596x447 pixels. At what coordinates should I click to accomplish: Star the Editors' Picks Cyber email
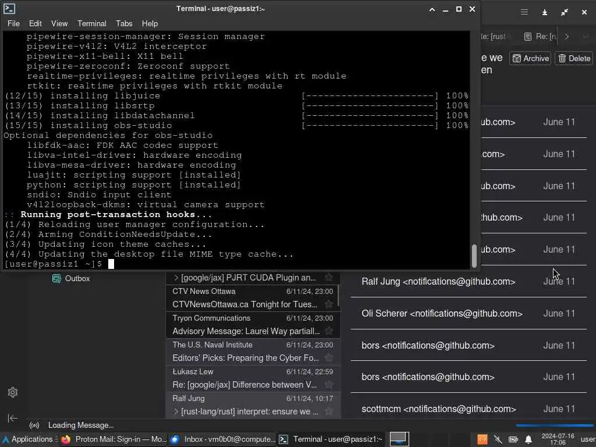[x=329, y=358]
